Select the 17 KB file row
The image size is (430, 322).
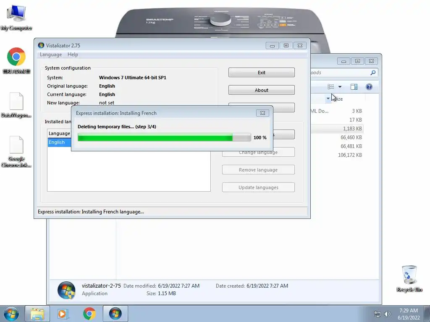click(x=337, y=120)
